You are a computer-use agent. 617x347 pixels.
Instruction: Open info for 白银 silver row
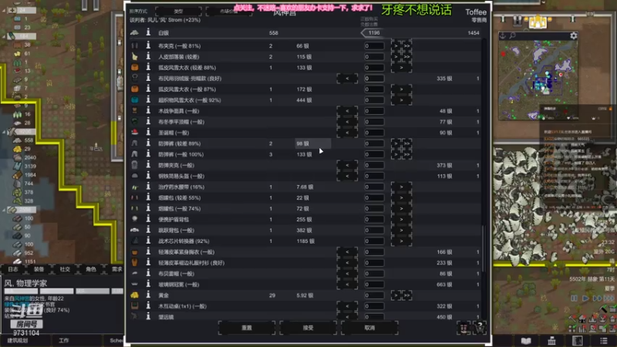tap(148, 32)
